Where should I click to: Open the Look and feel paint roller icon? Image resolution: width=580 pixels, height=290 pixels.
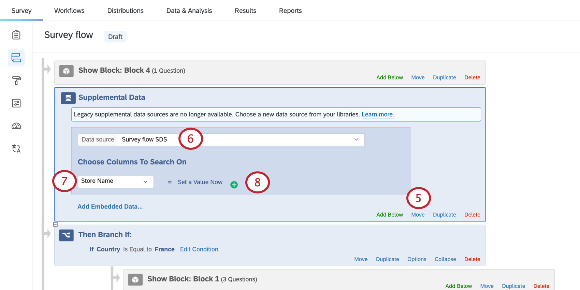point(16,81)
